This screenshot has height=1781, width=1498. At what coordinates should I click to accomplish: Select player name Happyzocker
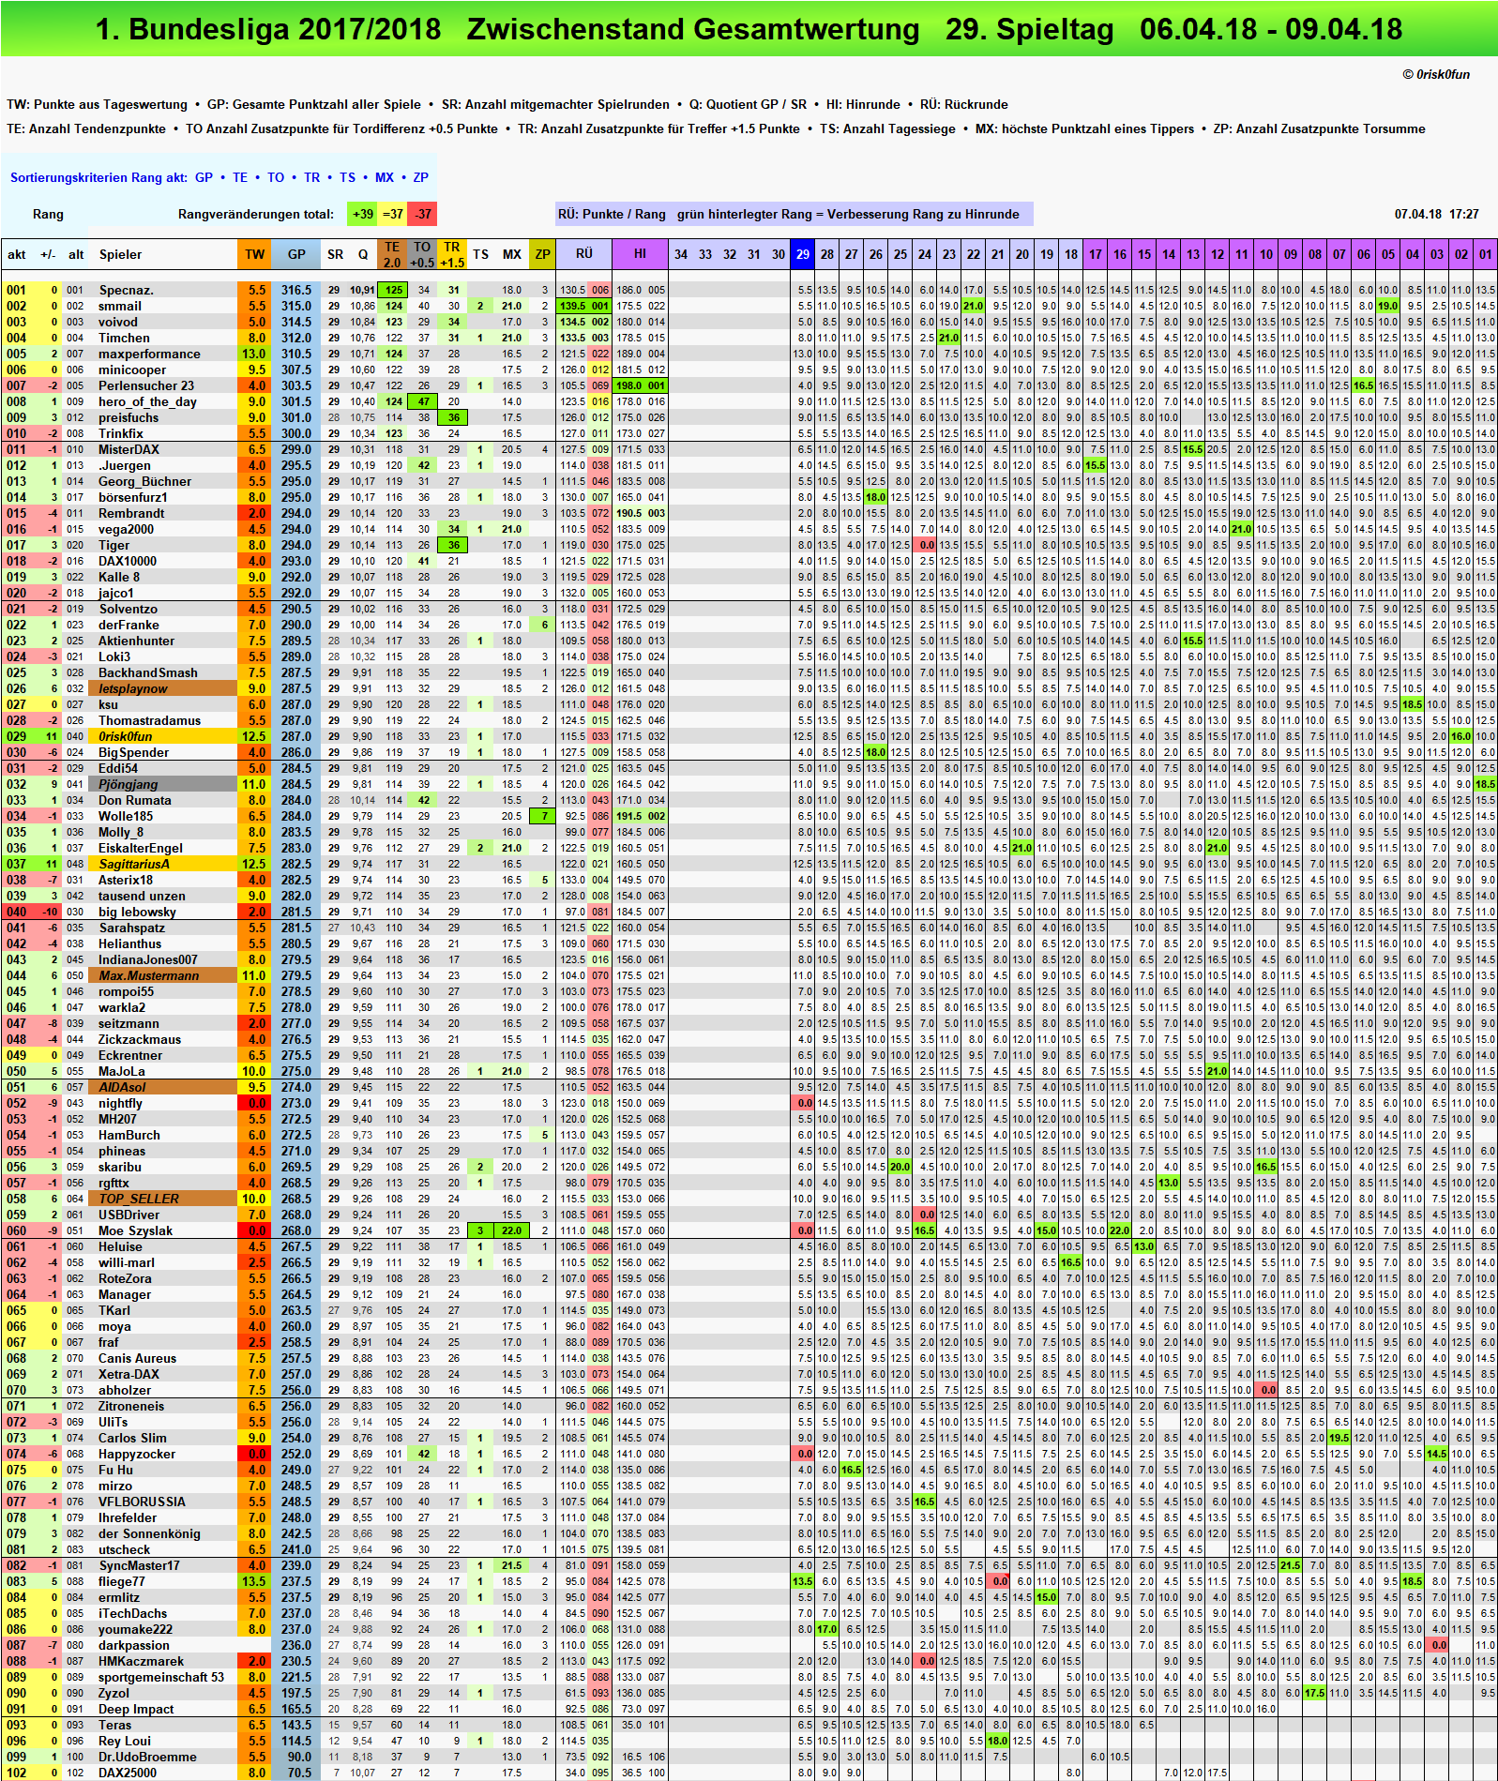137,1454
